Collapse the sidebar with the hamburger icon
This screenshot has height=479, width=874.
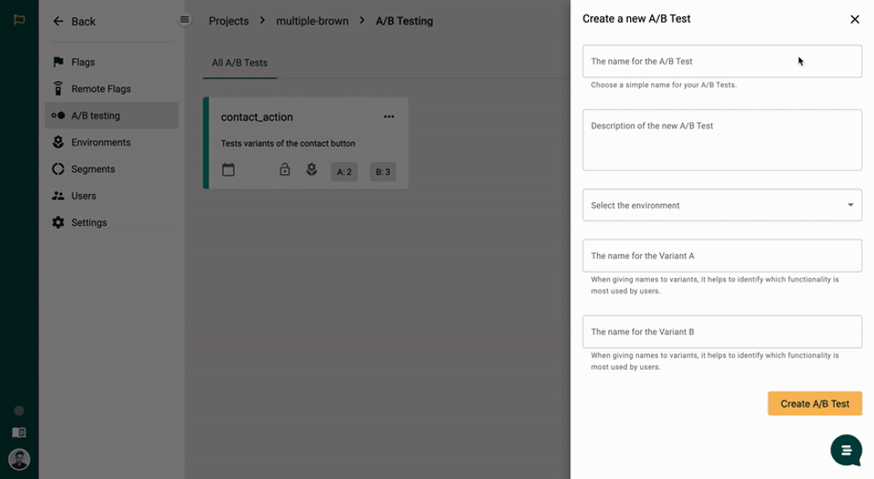[185, 20]
